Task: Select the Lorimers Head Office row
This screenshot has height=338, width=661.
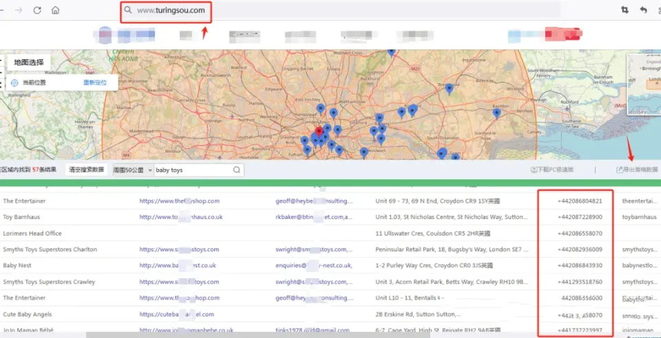Action: point(32,234)
